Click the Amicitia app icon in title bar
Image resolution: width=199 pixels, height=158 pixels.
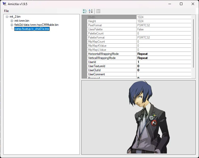pyautogui.click(x=4, y=4)
